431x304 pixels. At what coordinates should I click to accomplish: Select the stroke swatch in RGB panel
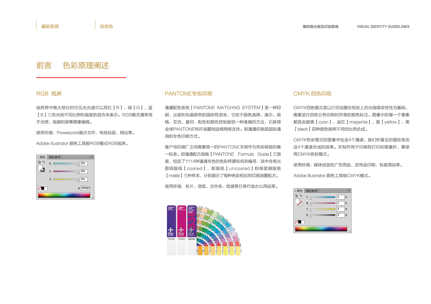44,171
